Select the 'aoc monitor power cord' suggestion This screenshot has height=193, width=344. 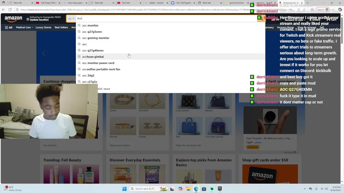pyautogui.click(x=171, y=63)
